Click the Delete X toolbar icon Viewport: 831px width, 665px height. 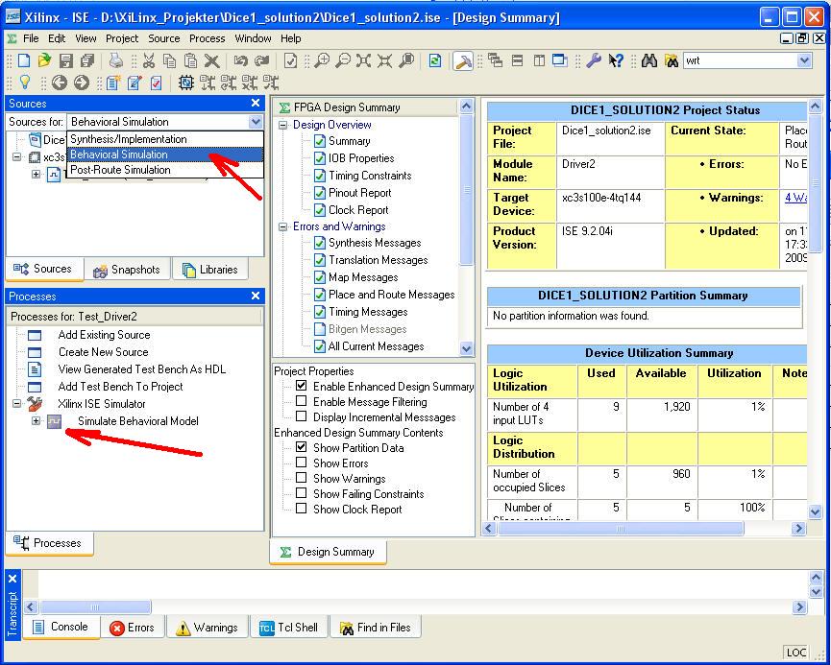click(212, 60)
